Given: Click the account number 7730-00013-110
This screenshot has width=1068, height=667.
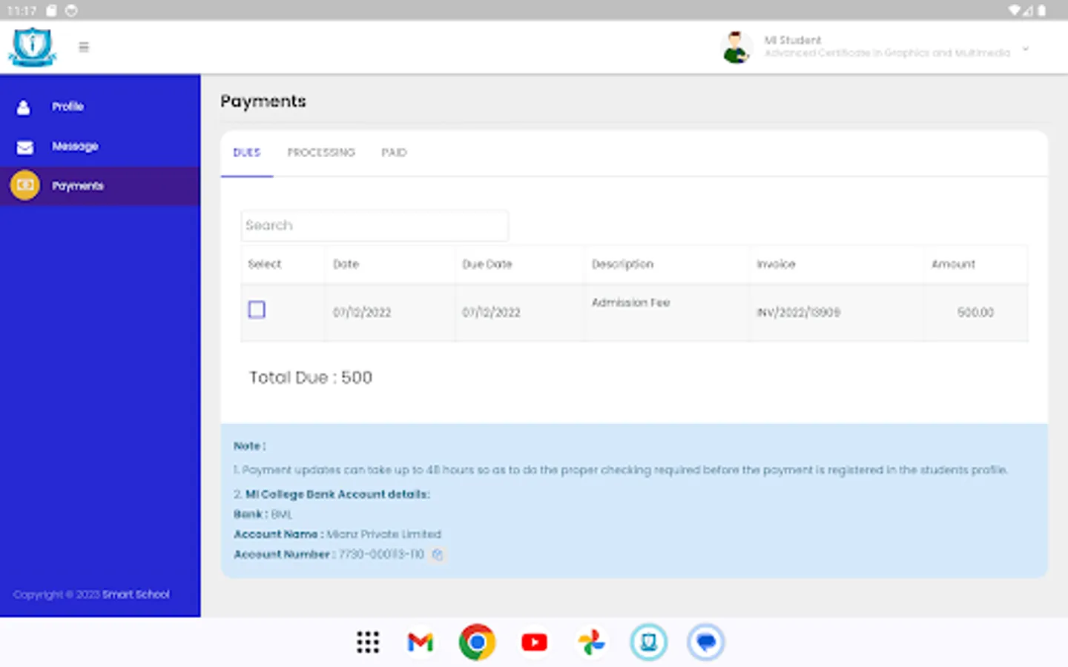Looking at the screenshot, I should pyautogui.click(x=381, y=554).
